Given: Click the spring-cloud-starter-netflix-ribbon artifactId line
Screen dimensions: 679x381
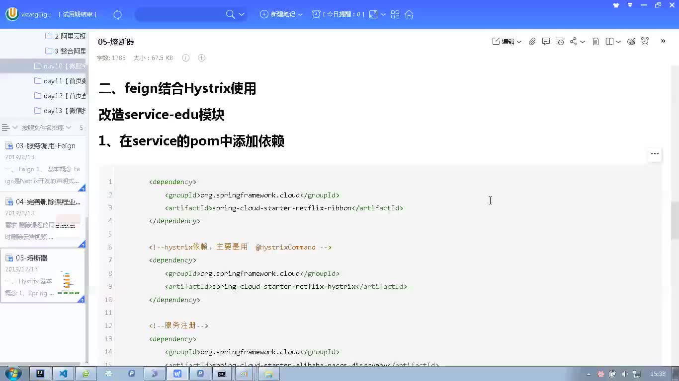Looking at the screenshot, I should coord(284,208).
